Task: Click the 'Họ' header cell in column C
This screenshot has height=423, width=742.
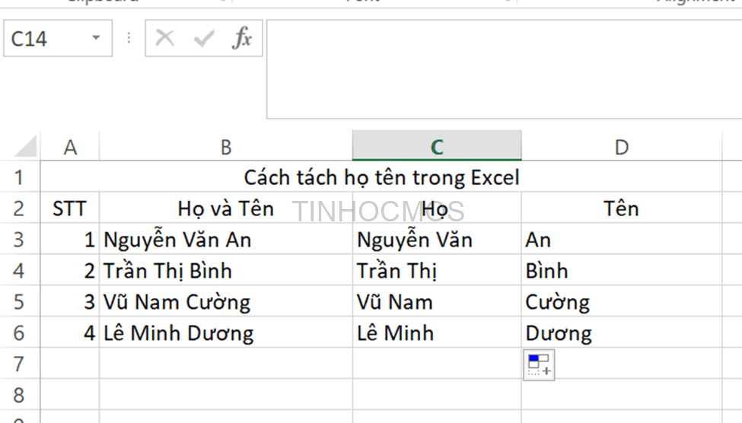Action: tap(438, 208)
